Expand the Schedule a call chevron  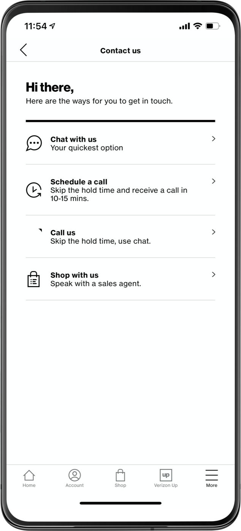[213, 181]
